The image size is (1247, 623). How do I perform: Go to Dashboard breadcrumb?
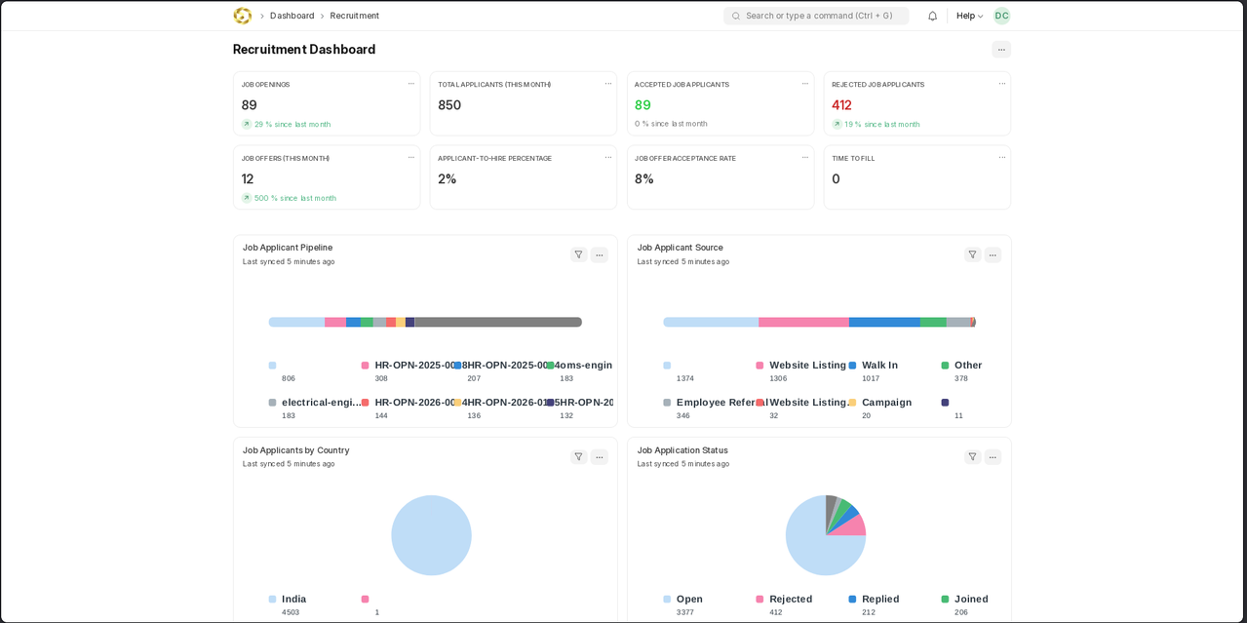(292, 16)
